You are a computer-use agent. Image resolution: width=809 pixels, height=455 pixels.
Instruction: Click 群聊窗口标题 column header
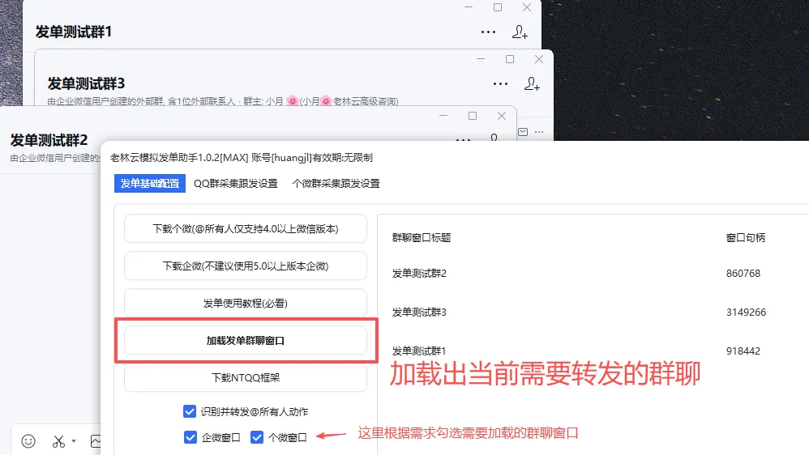click(x=422, y=237)
